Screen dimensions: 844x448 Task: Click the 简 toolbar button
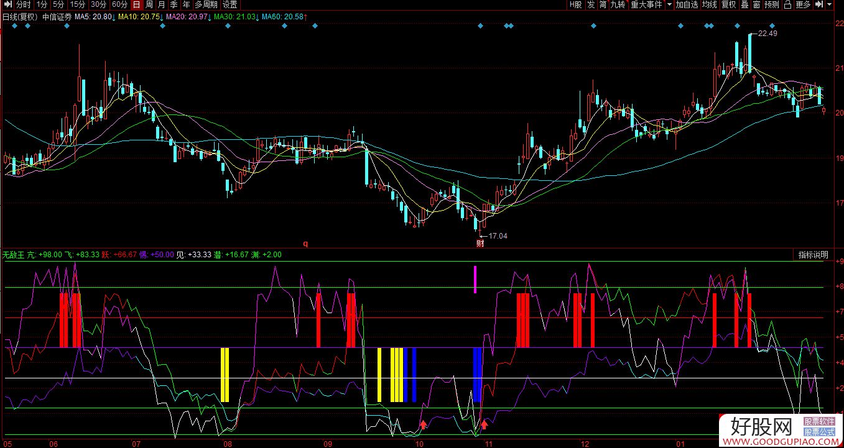tap(603, 5)
